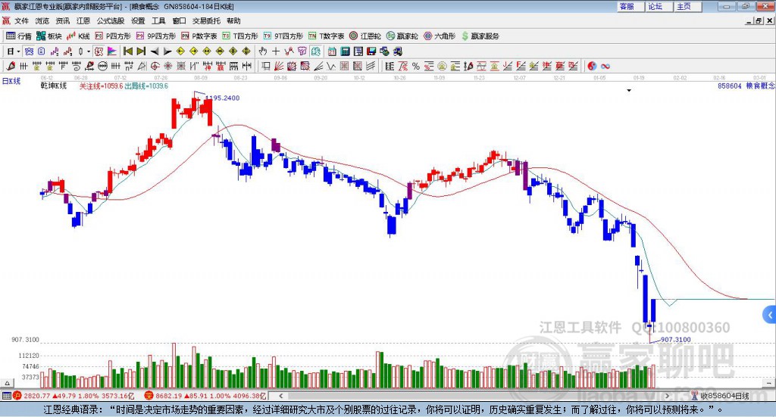Click the 112120 volume axis label
Screen dimensions: 776x417
click(x=30, y=355)
